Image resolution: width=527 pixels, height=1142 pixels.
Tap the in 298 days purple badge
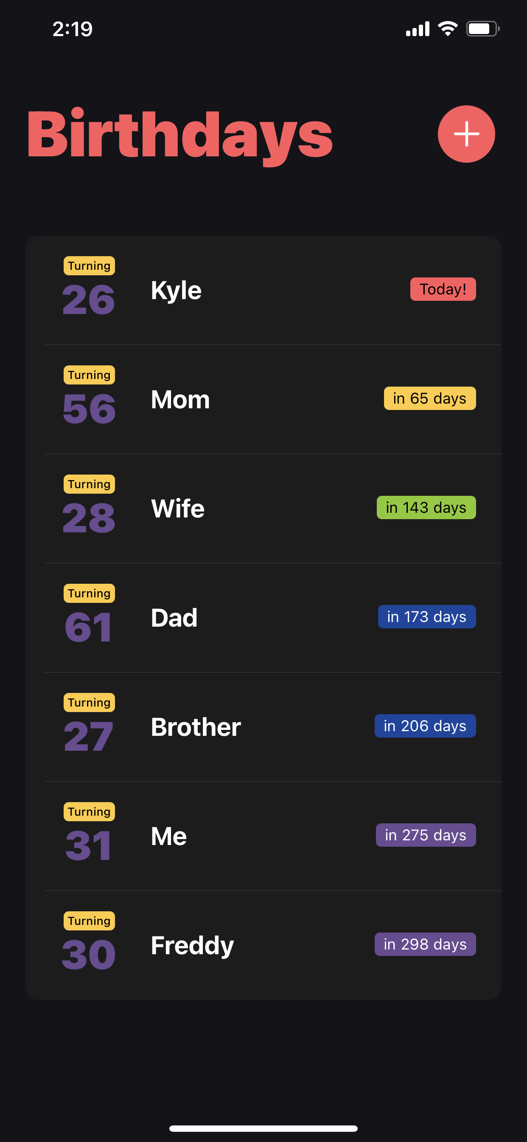pyautogui.click(x=425, y=944)
